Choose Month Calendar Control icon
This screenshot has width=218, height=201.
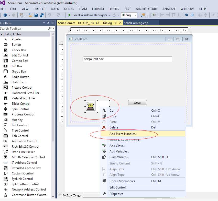6,157
